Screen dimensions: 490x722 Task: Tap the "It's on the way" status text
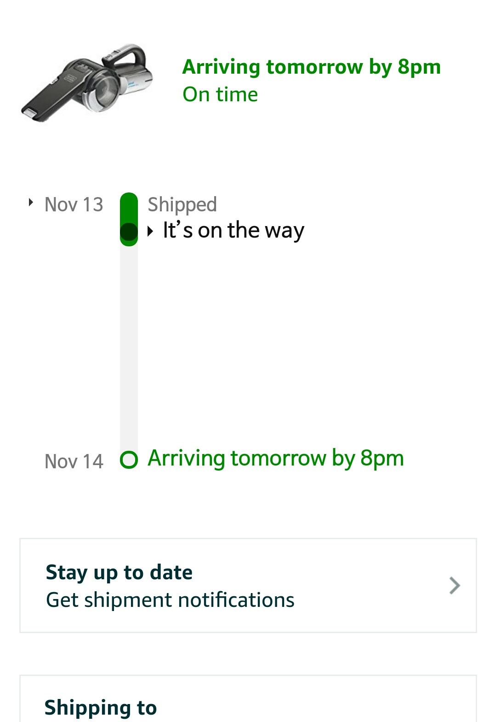[x=234, y=230]
